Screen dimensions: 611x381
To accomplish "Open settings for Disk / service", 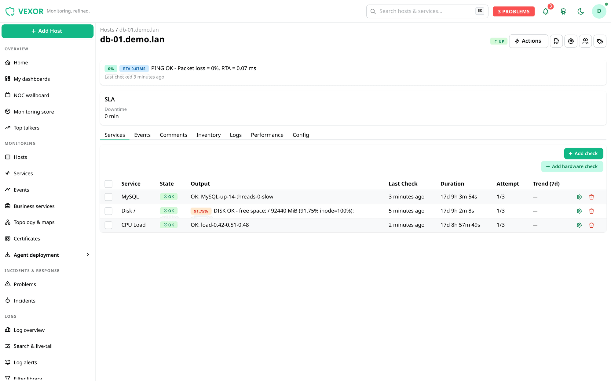I will 579,211.
